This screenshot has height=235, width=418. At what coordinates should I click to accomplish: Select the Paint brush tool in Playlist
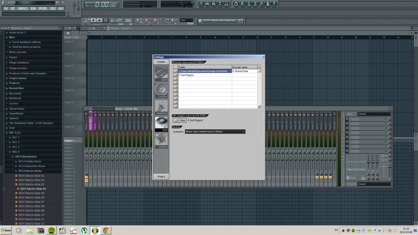pos(78,28)
